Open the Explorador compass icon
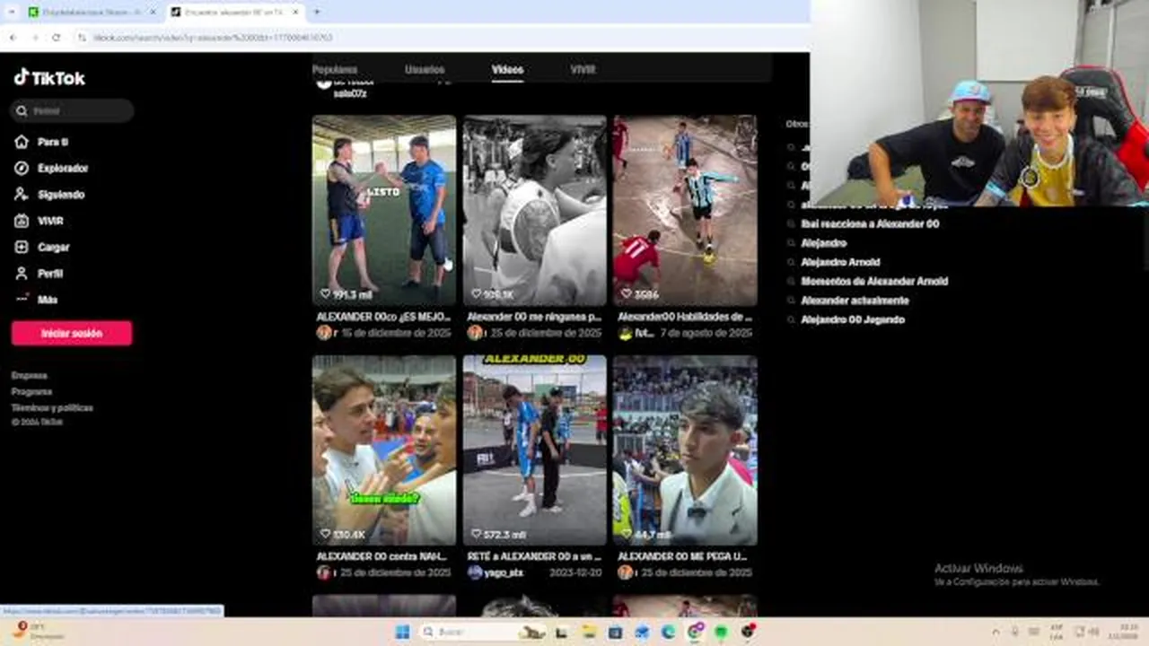 coord(22,168)
